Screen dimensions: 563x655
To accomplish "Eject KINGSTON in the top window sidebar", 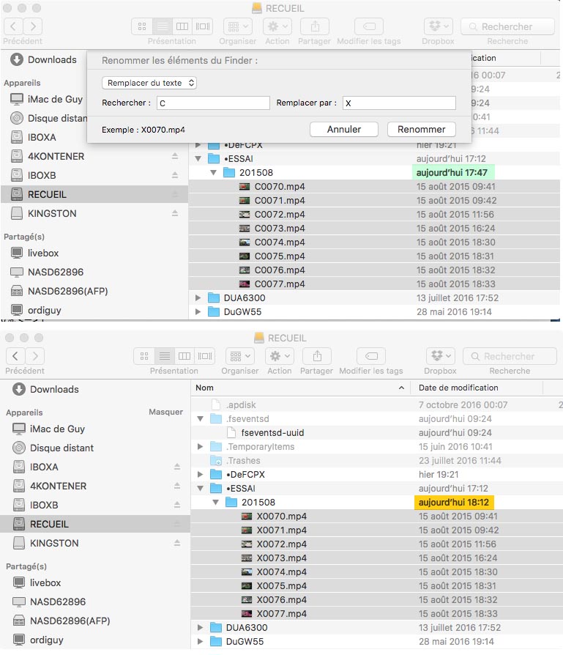I will (175, 213).
